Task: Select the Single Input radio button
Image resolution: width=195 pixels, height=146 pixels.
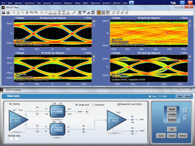Action: [77, 105]
